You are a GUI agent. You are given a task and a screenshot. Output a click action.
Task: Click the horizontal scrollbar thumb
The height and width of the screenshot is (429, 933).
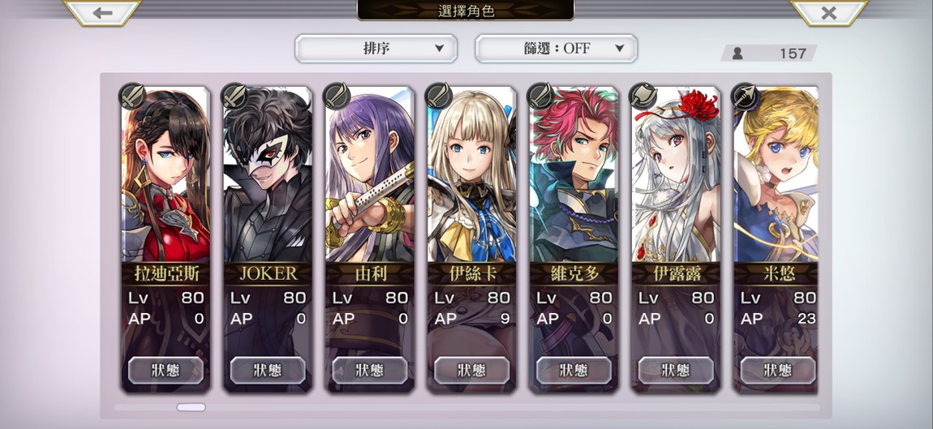tap(191, 408)
